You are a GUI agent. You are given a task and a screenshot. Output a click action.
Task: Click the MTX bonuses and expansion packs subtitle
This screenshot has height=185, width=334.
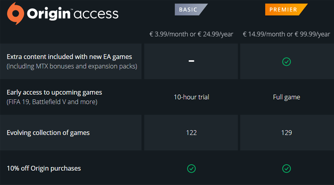coord(72,66)
